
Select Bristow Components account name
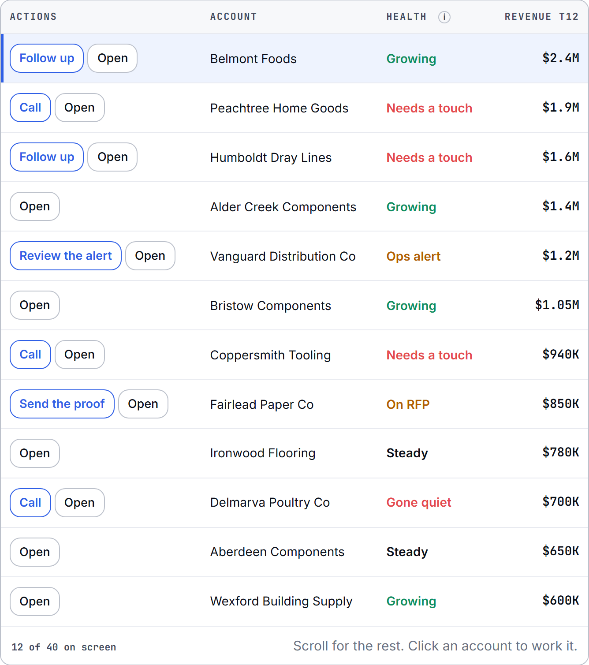270,306
